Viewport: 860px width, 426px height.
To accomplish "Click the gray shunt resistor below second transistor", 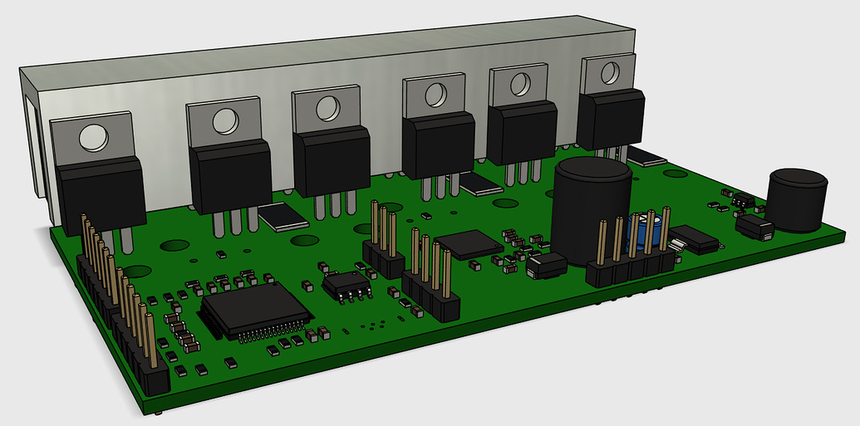I will pos(284,217).
